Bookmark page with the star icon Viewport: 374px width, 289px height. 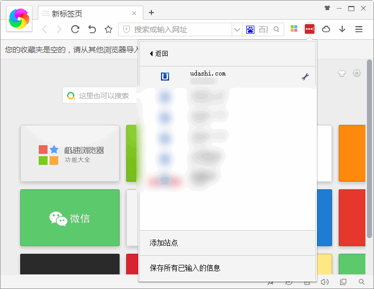click(108, 29)
